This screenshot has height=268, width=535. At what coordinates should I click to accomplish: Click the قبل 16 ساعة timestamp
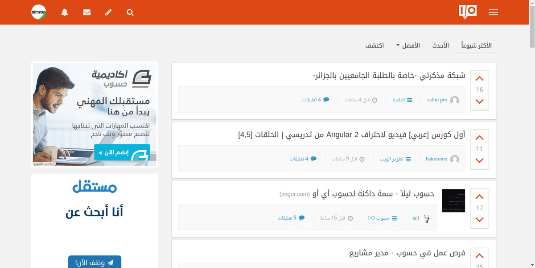(336, 218)
